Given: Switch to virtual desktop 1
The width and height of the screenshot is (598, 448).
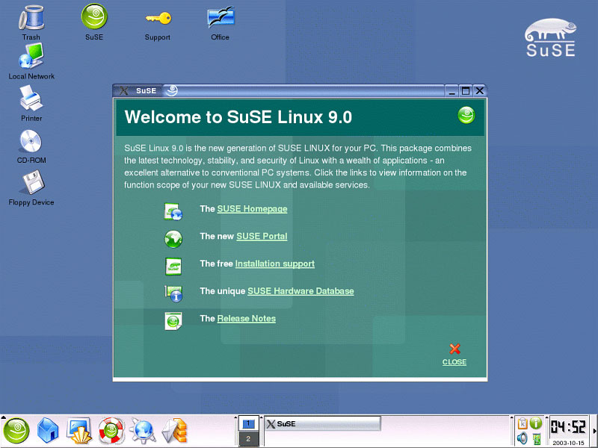Looking at the screenshot, I should pyautogui.click(x=248, y=424).
